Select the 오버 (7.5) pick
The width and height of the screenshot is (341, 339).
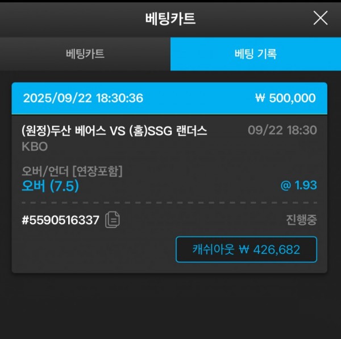(50, 186)
